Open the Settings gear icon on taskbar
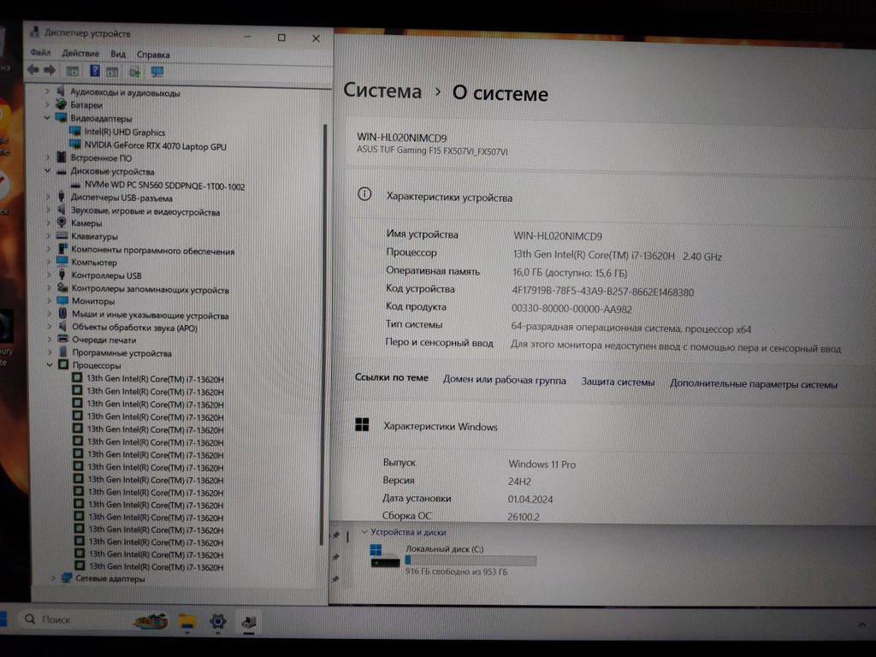Viewport: 876px width, 657px height. pos(218,621)
